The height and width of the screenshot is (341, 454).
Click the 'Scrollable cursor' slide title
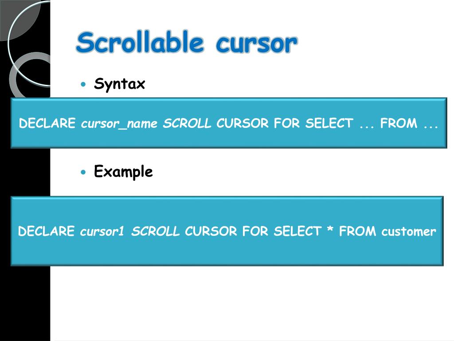click(x=187, y=43)
